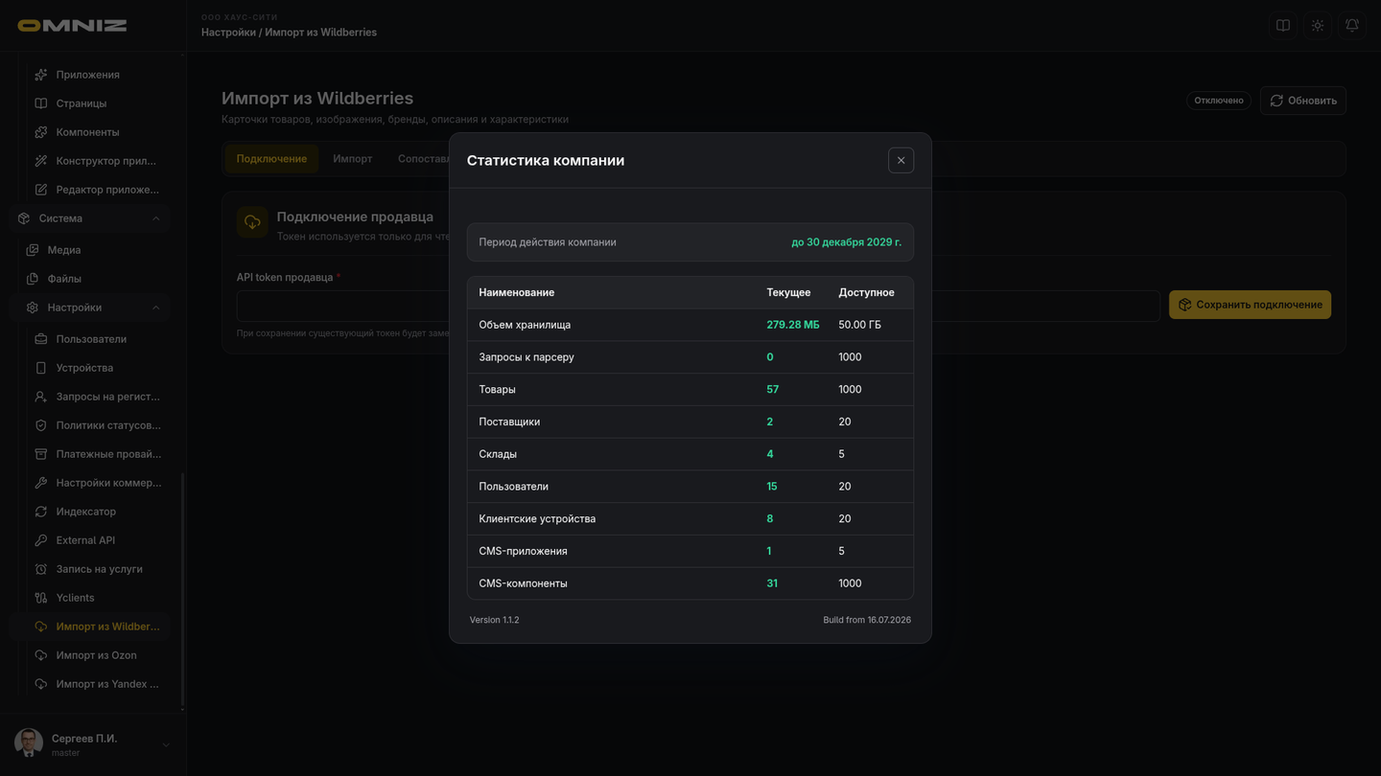Viewport: 1381px width, 776px height.
Task: Click the CMS-приложения row label
Action: point(523,552)
